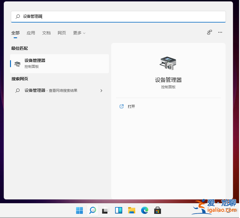Open Microsoft Store from the taskbar
This screenshot has height=218, width=240.
157,211
